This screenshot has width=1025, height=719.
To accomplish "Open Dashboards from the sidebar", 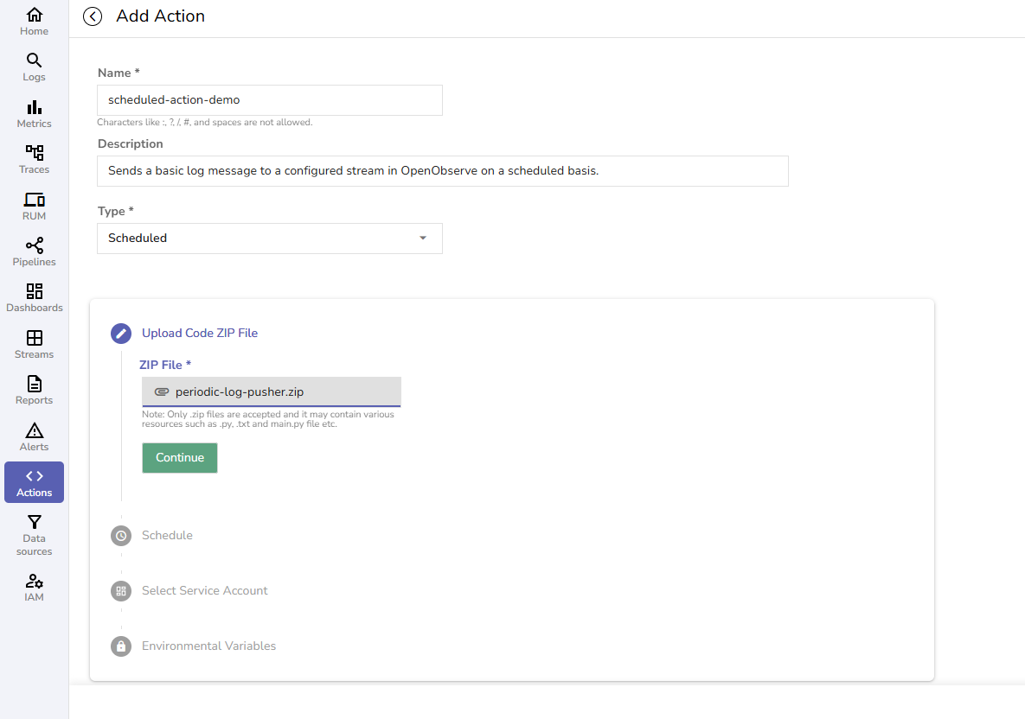I will coord(34,296).
